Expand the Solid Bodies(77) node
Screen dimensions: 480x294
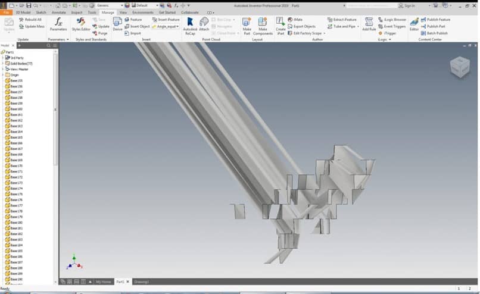[2, 63]
